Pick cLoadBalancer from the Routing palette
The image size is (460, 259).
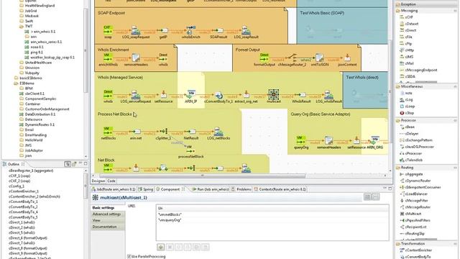tap(415, 194)
